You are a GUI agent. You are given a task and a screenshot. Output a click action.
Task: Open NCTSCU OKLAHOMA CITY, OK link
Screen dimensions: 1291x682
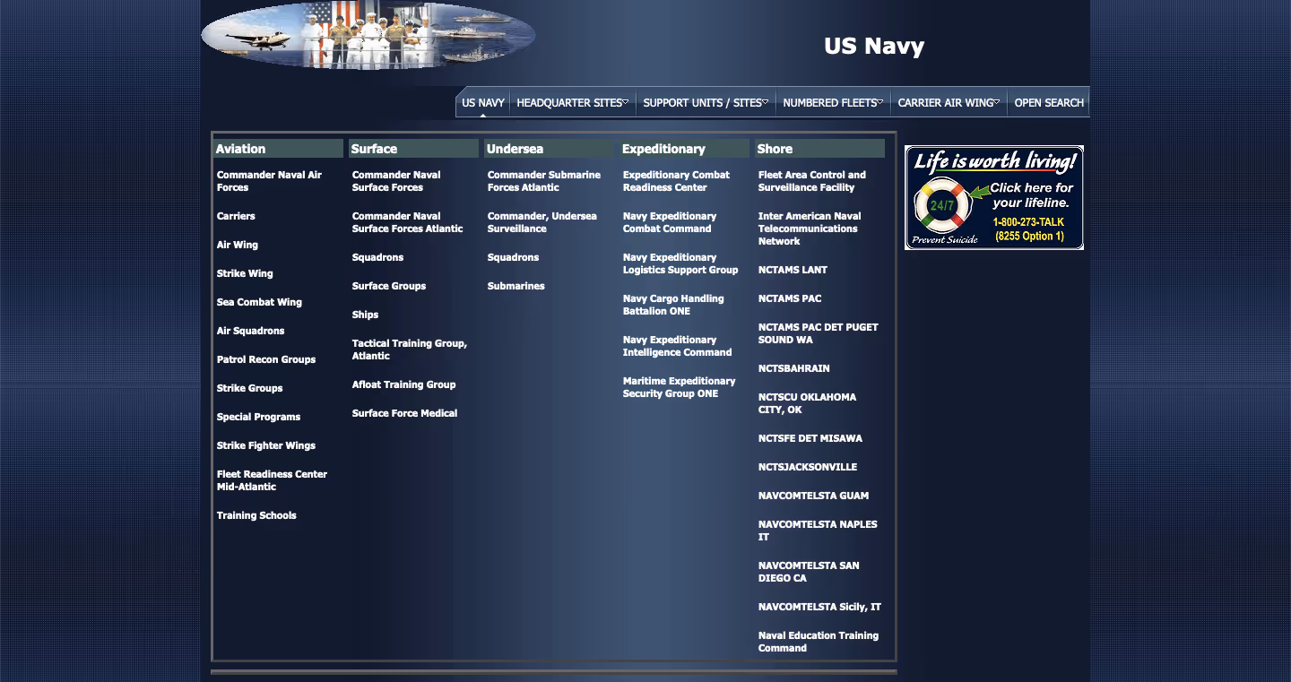[x=808, y=403]
